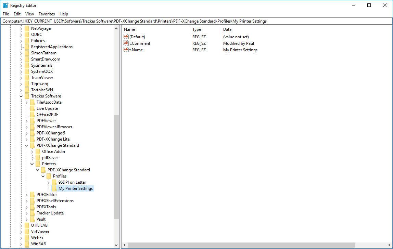Expand the Office Addin key
The image size is (393, 249).
pyautogui.click(x=32, y=152)
